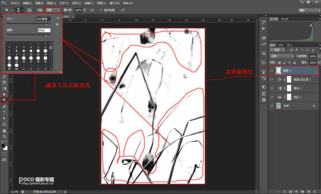Open the 帮助(H) menu
This screenshot has height=194, width=321.
[128, 3]
